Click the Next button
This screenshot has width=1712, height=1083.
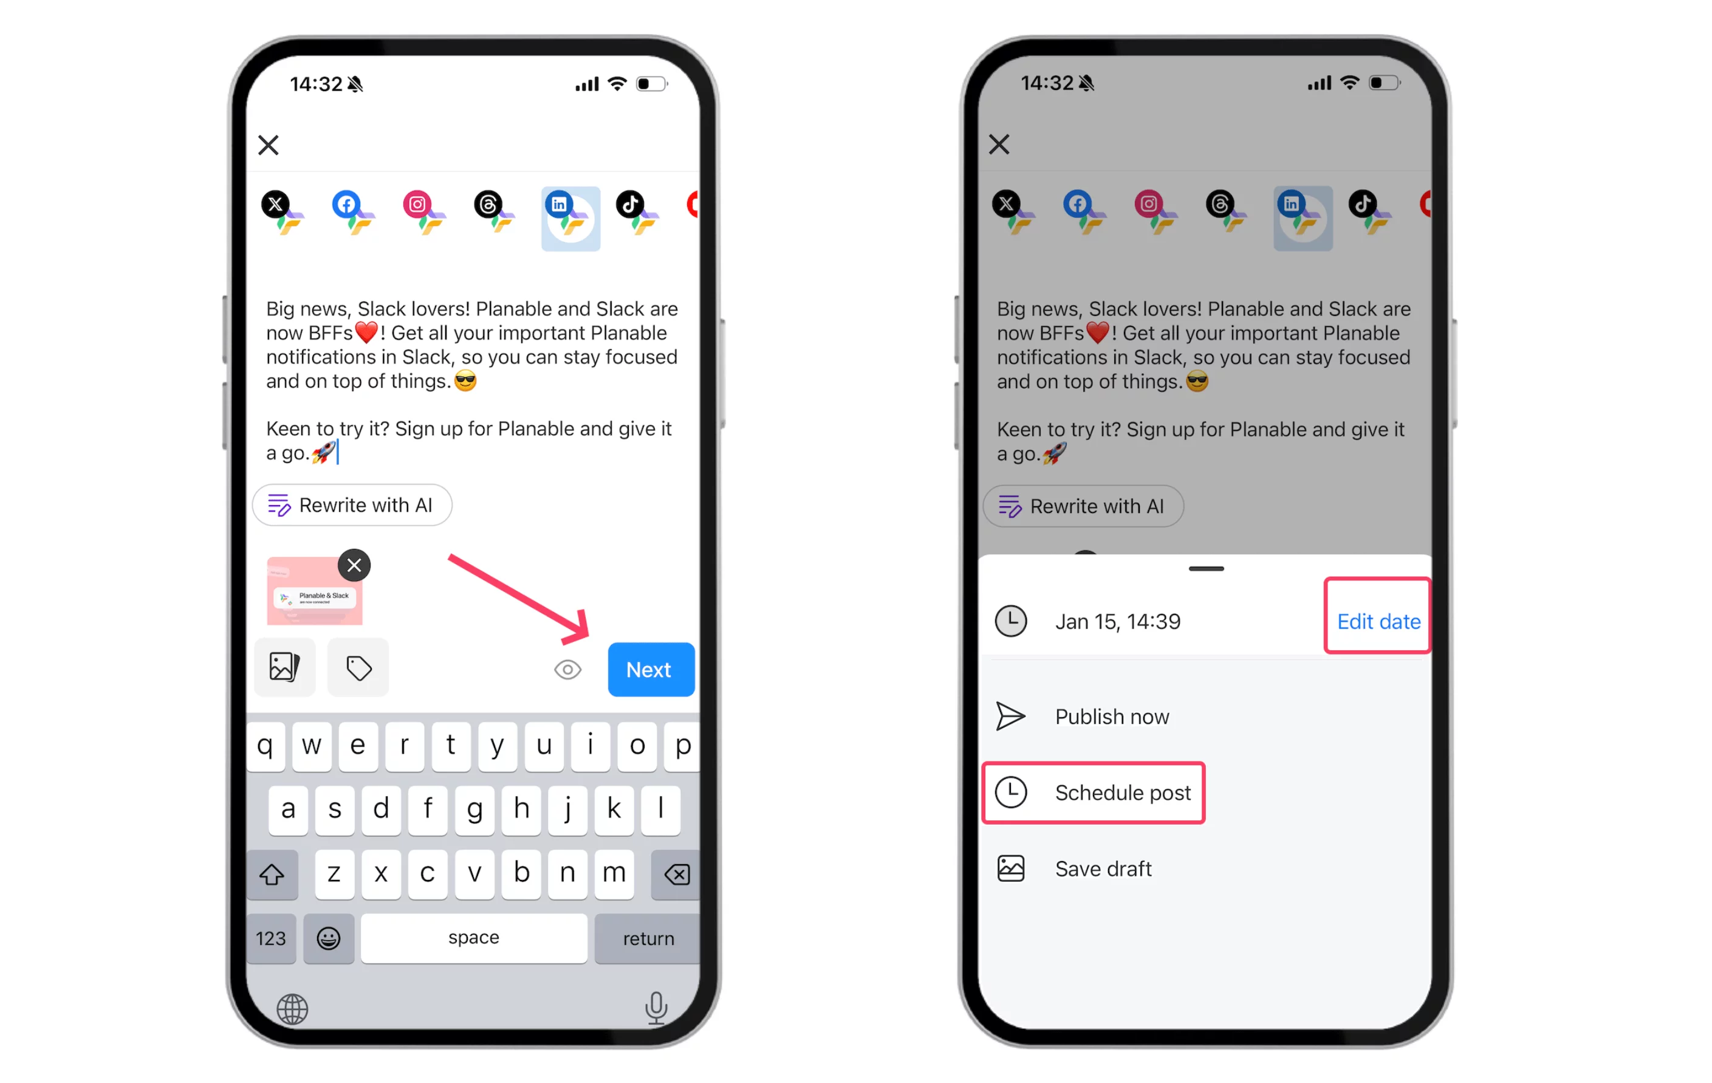(647, 669)
